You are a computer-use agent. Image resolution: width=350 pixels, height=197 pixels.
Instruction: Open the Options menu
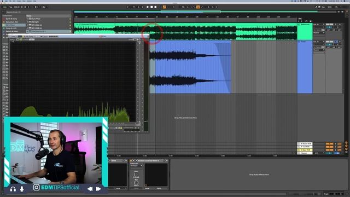tap(29, 1)
